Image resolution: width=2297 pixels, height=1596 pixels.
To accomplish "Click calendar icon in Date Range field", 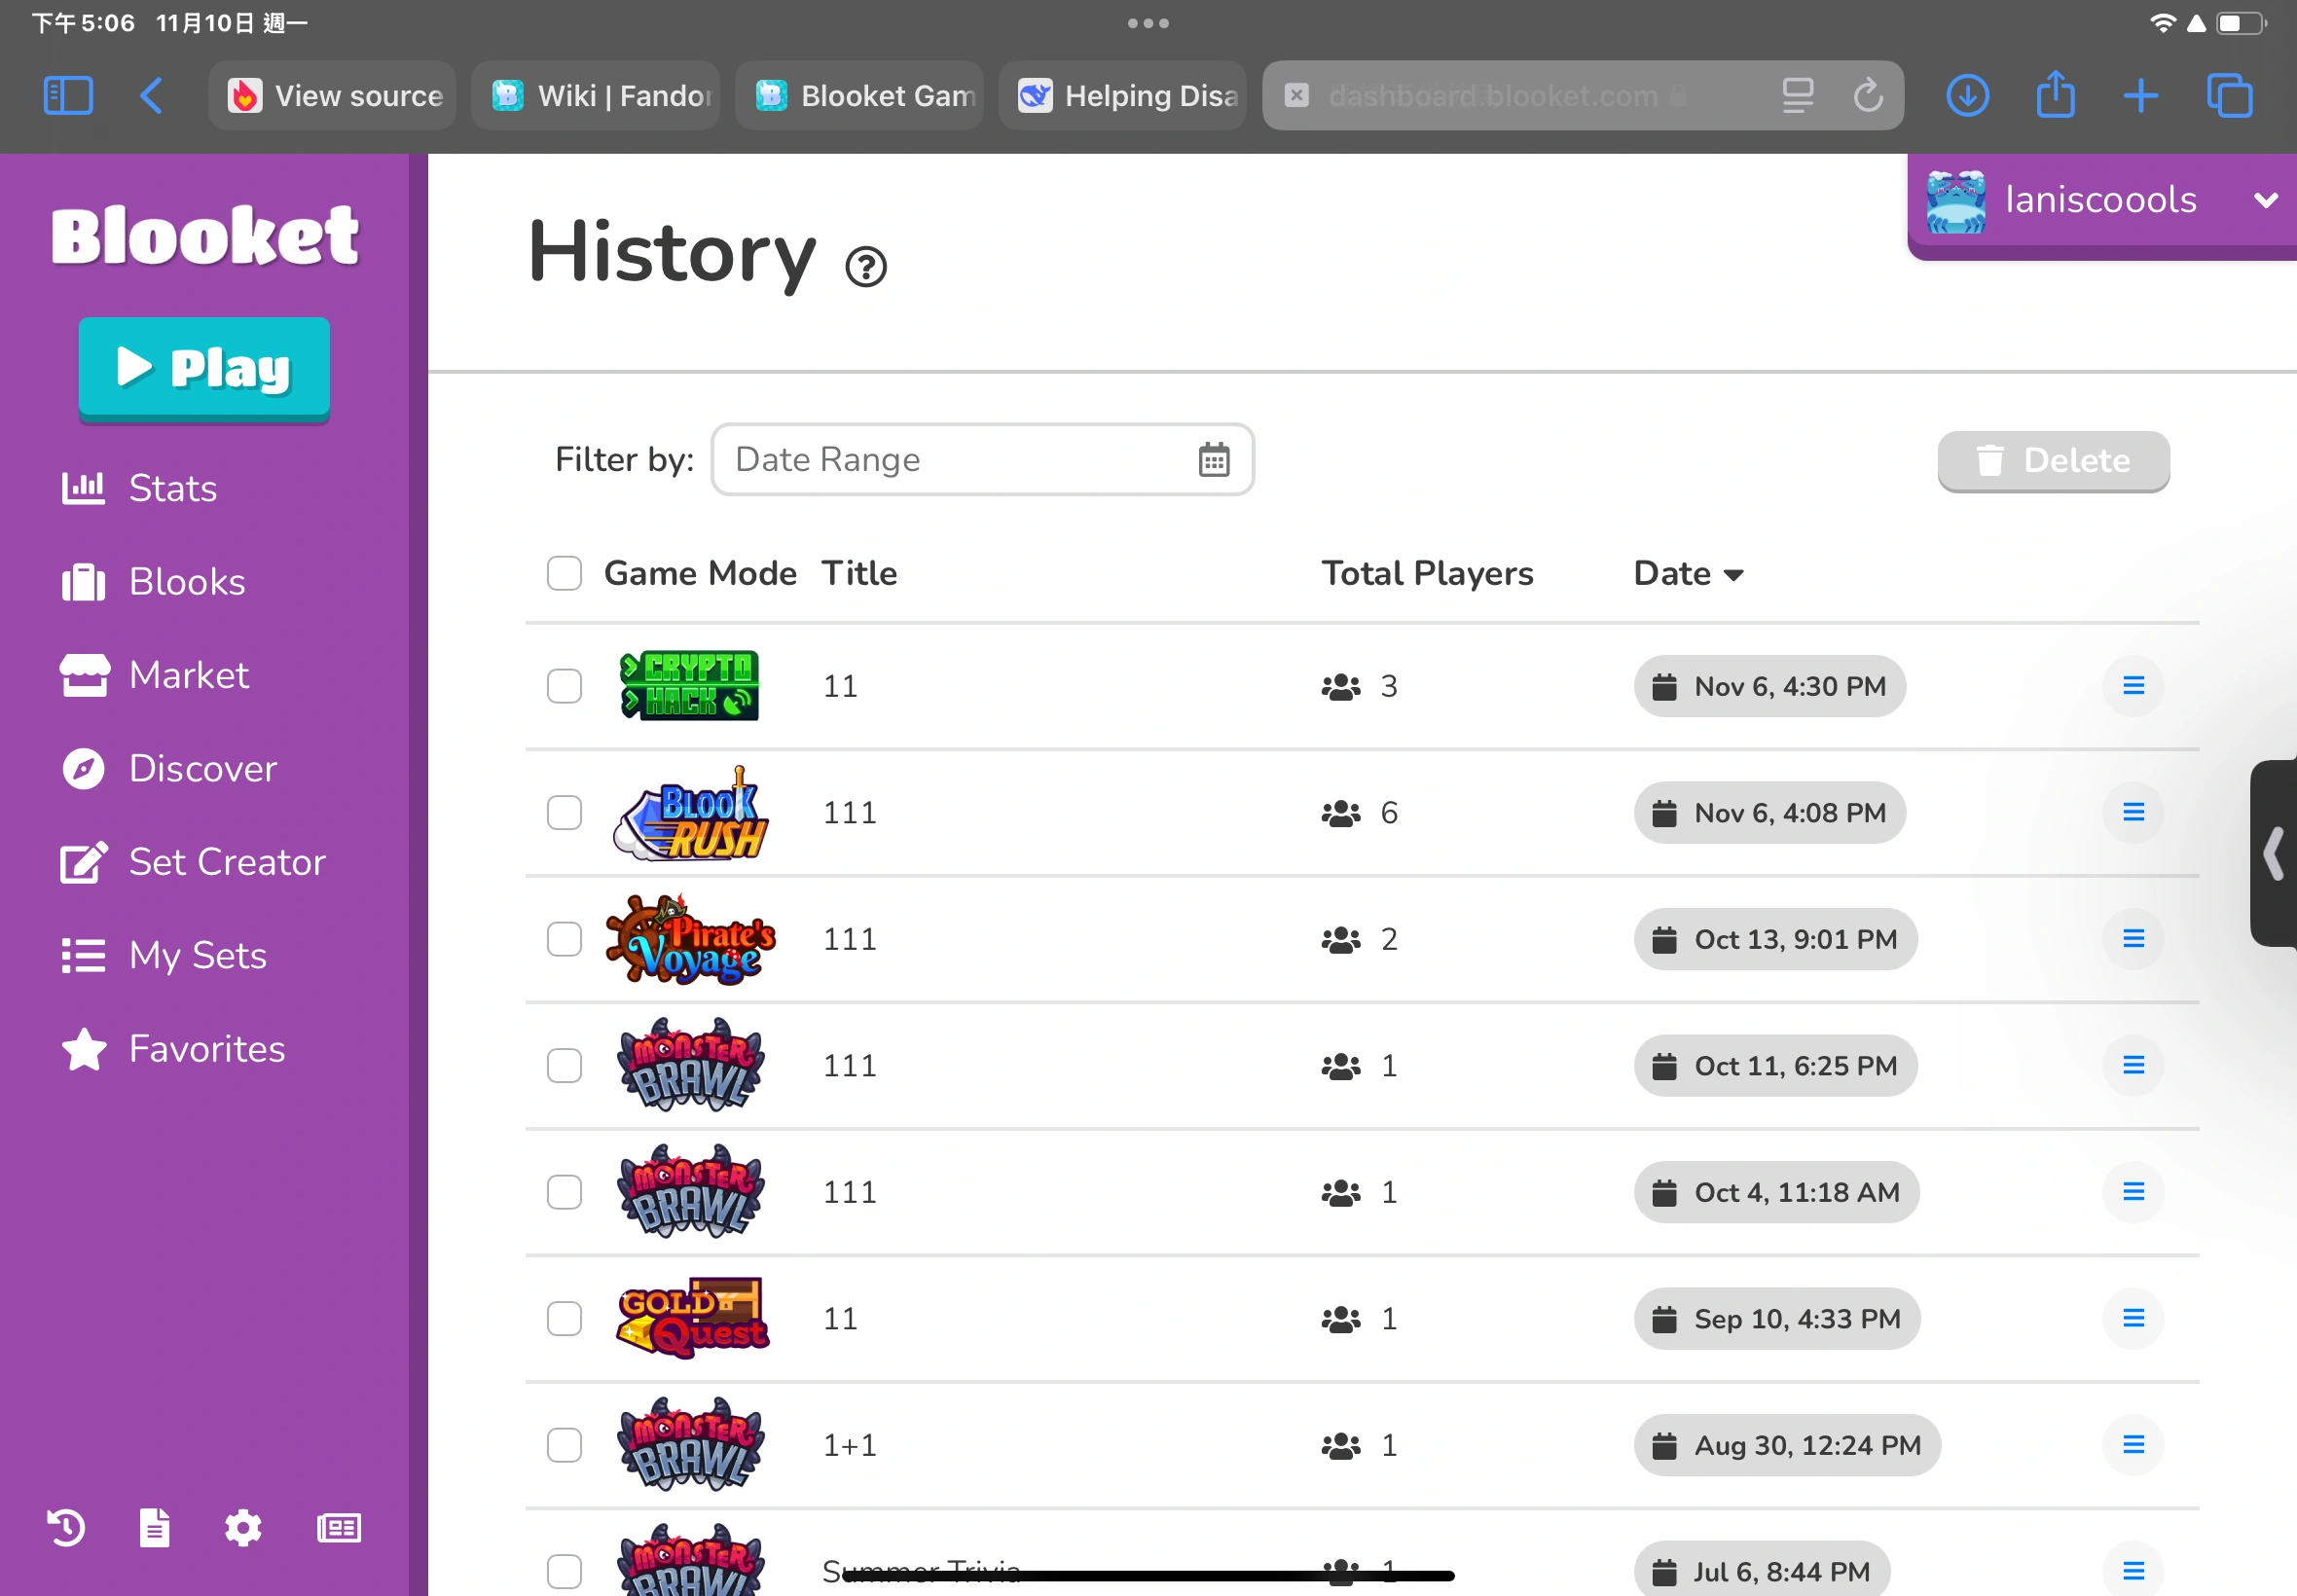I will point(1214,460).
